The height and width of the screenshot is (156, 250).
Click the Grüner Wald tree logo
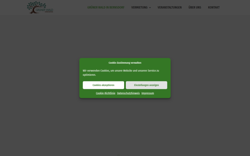(40, 7)
